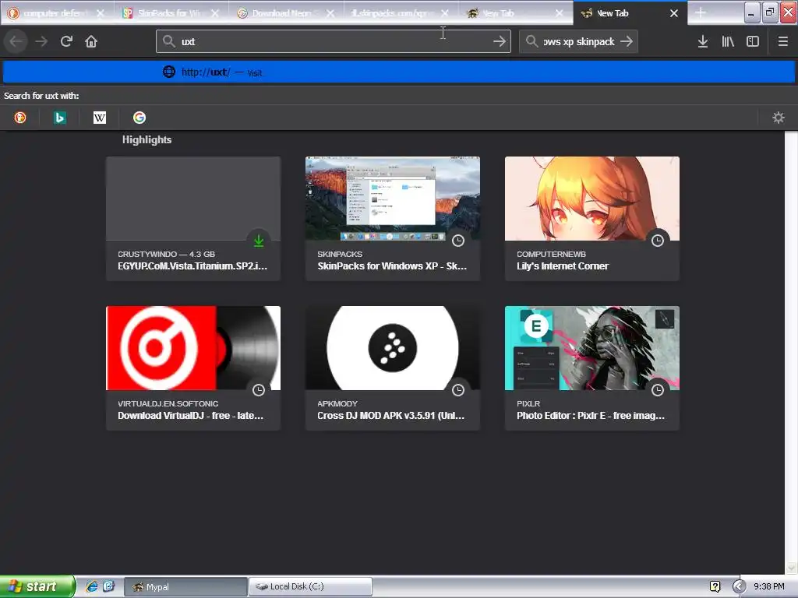Click the help tray icon
The width and height of the screenshot is (798, 598).
pos(715,587)
